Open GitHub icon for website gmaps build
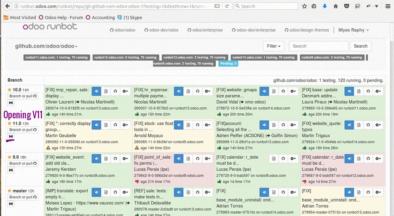Image resolution: width=394 pixels, height=216 pixels. [x=283, y=91]
